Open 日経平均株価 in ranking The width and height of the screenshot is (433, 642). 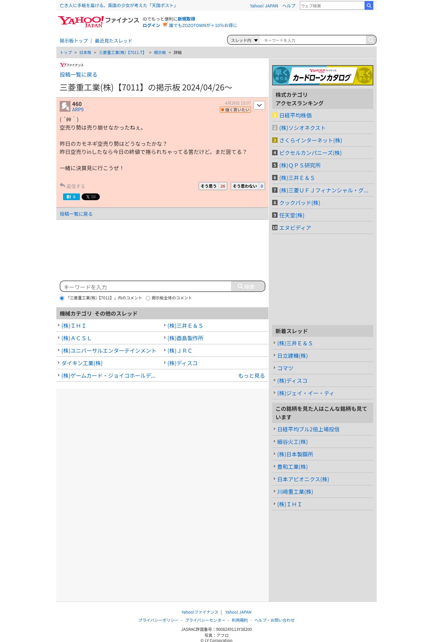click(295, 115)
